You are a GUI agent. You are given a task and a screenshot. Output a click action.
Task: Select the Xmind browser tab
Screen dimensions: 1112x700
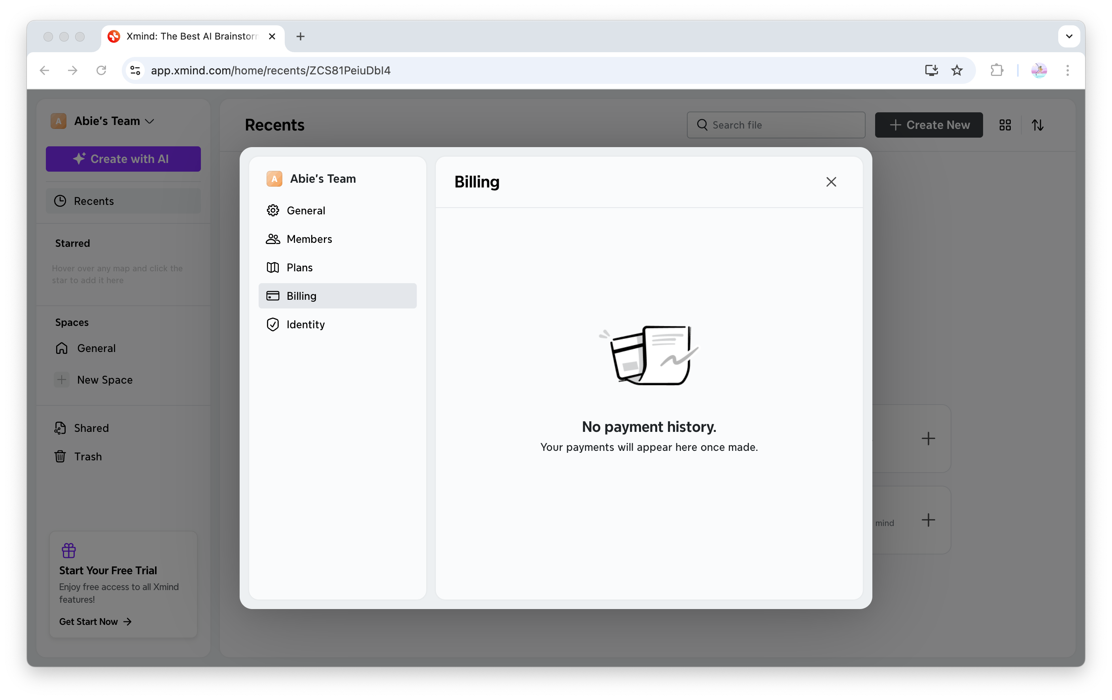[x=193, y=36]
